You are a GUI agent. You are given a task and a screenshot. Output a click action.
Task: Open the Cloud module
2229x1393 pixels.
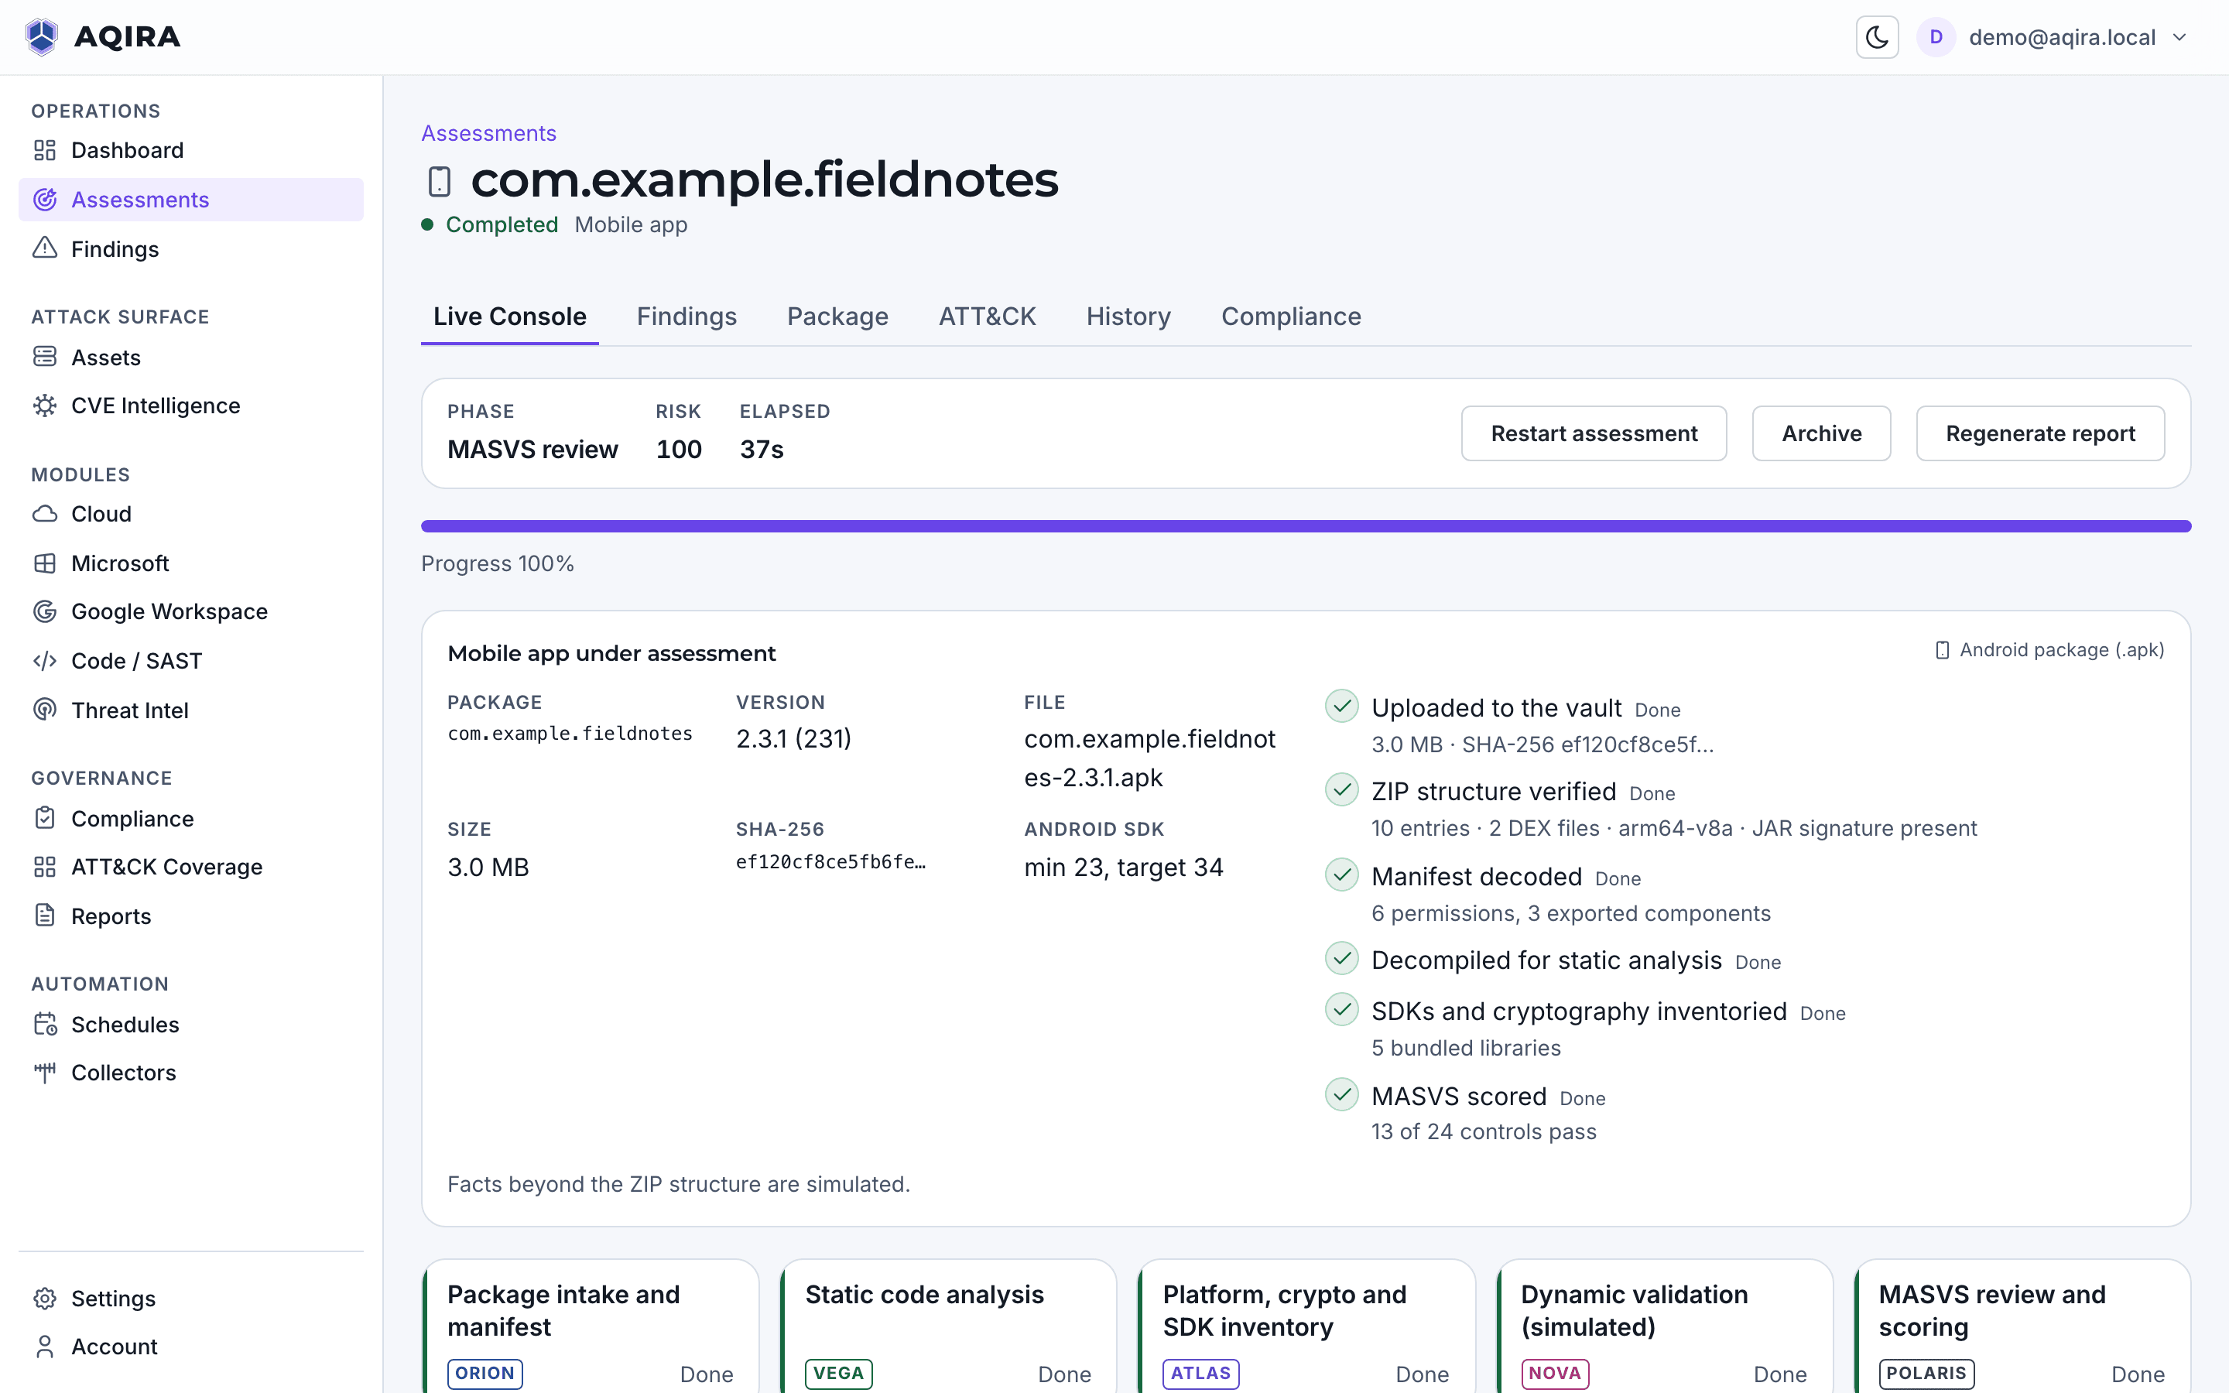(x=190, y=514)
